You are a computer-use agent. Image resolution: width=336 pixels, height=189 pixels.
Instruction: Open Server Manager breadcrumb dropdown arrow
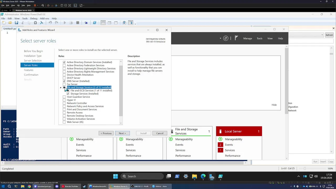tap(220, 38)
